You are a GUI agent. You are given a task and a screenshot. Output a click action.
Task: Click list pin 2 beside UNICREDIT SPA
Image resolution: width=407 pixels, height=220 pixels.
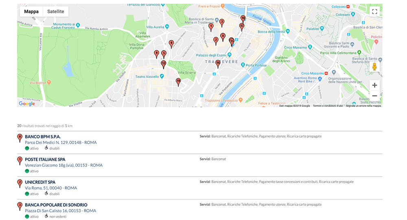click(x=20, y=183)
